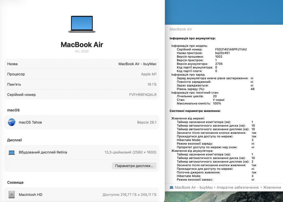The image size is (283, 202).
Task: Click the "Повністю заряджений:" label
Action: 194,82
